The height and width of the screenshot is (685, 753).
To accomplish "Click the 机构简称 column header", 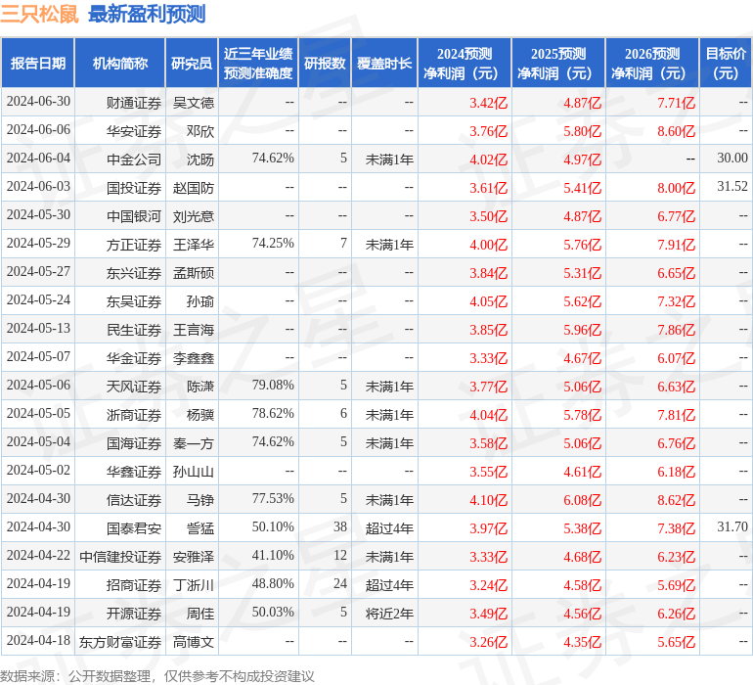I will tap(120, 63).
